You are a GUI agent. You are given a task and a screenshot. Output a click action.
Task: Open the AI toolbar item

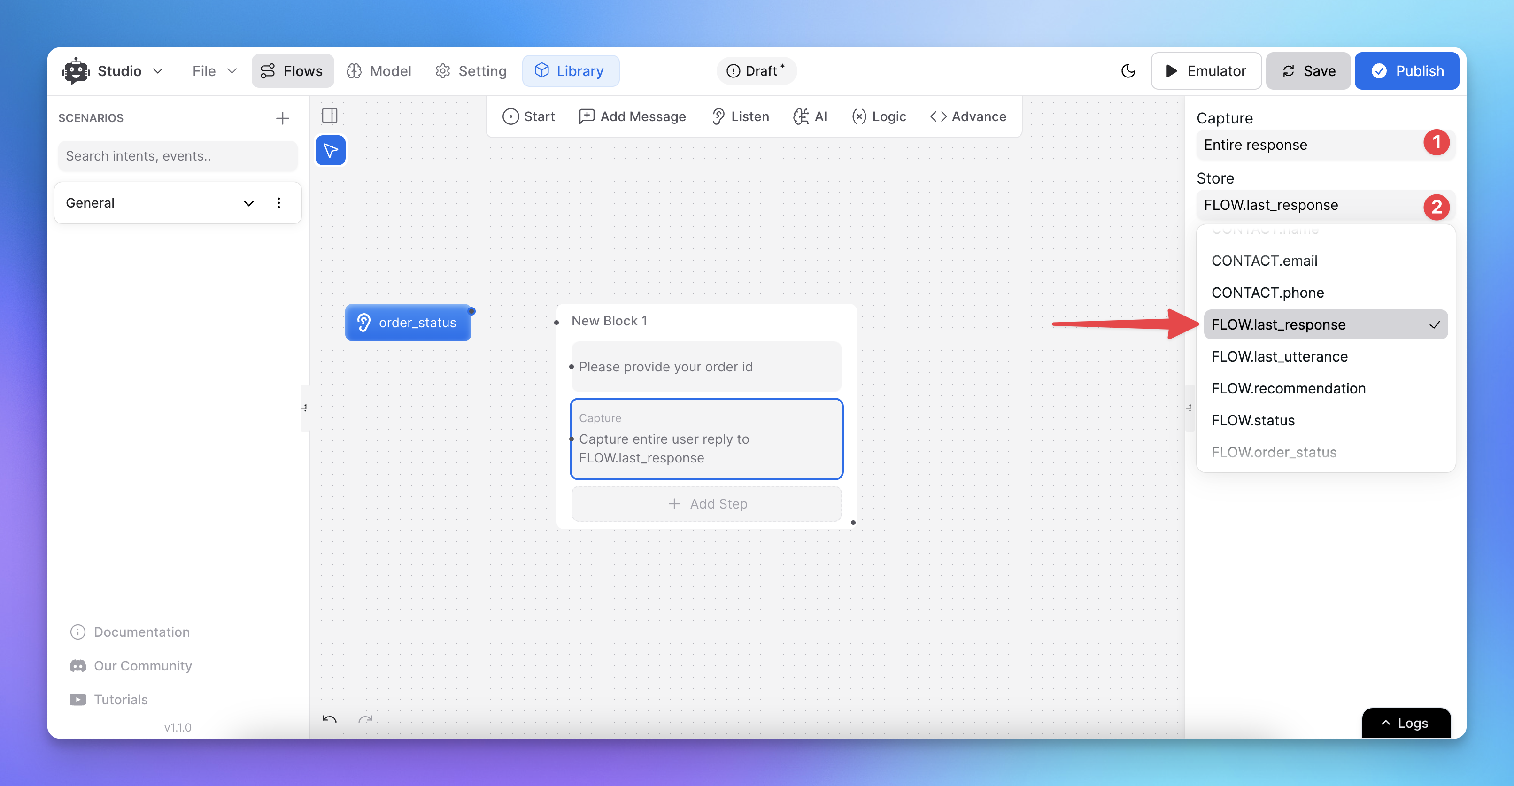coord(810,116)
